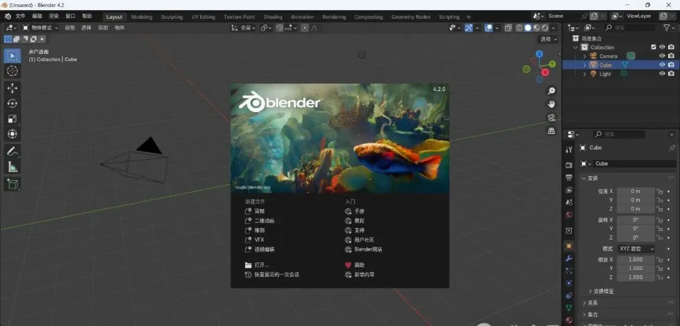Switch to material preview shading
The height and width of the screenshot is (326, 680).
(x=536, y=28)
